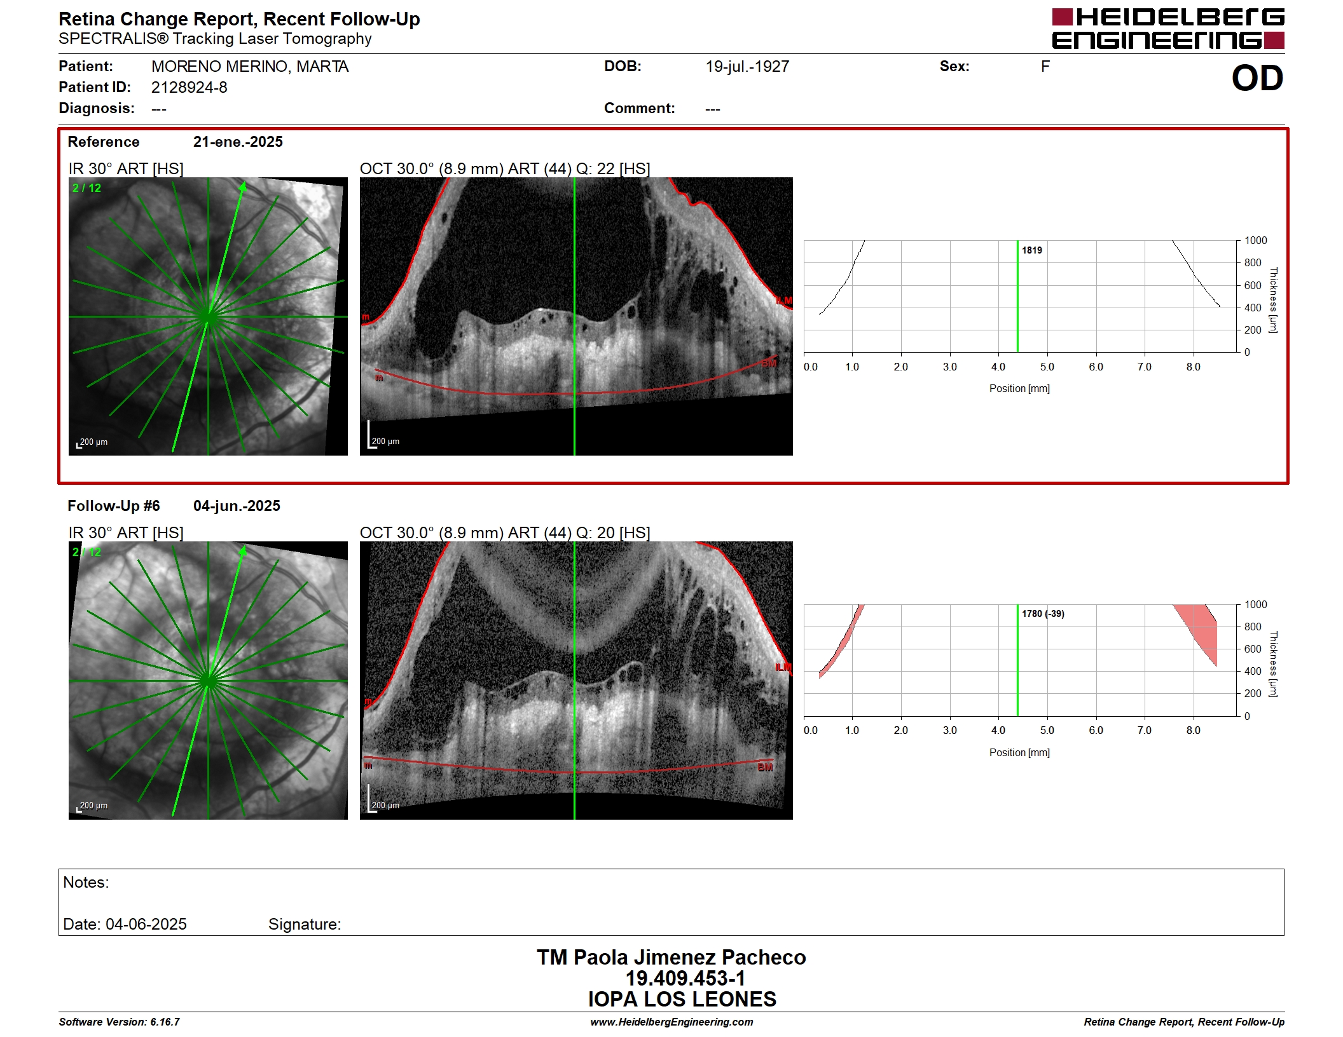
Task: Click the patient name MORENO MERINO, MARTA
Action: pyautogui.click(x=250, y=67)
